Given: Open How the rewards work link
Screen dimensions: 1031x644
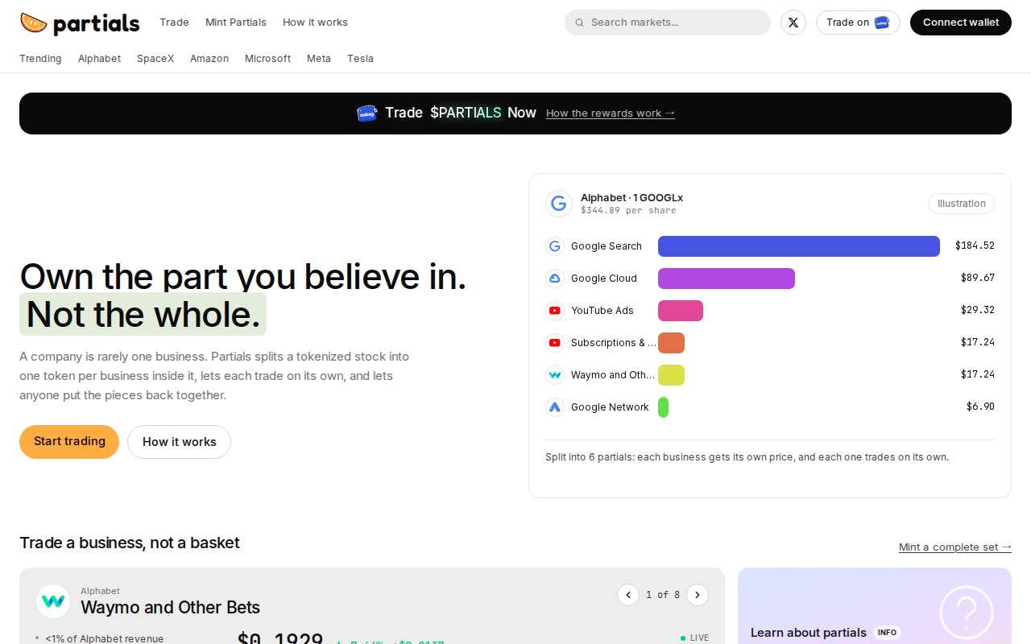Looking at the screenshot, I should 611,114.
